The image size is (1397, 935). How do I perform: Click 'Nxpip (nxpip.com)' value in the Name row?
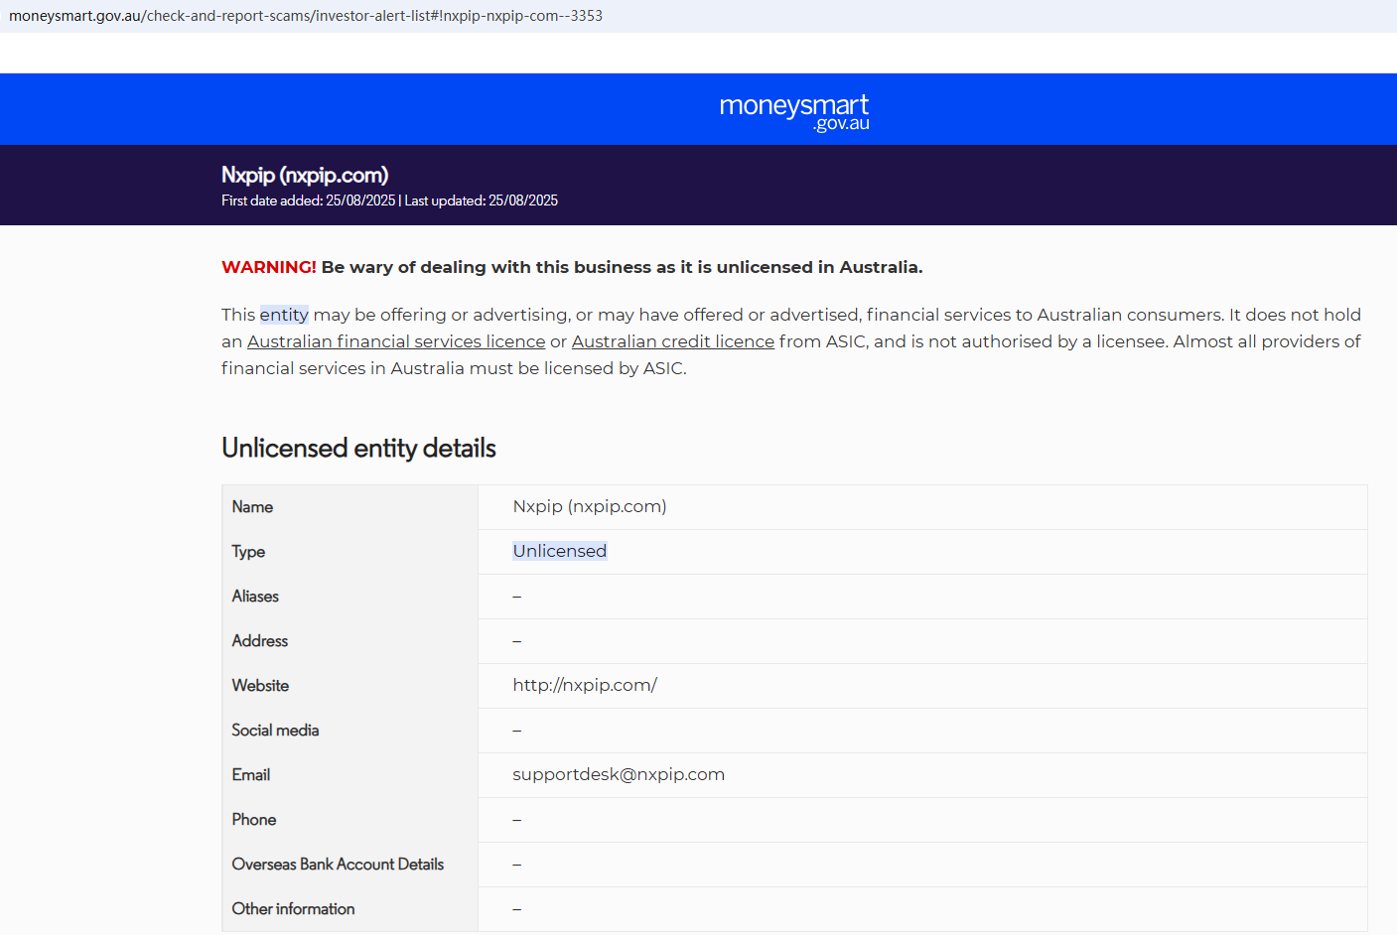[590, 507]
